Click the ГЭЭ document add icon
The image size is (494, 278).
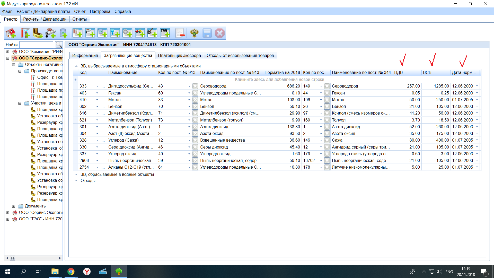pos(165,33)
